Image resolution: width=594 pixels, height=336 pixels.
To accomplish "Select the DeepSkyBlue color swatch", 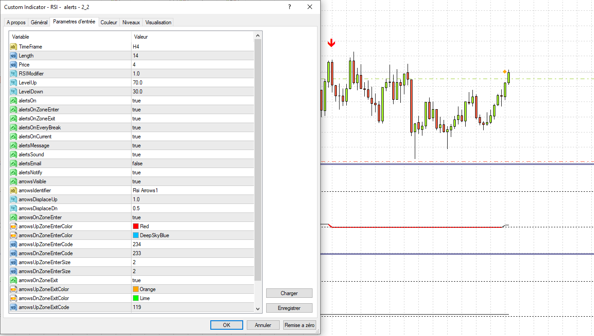I will (x=136, y=235).
